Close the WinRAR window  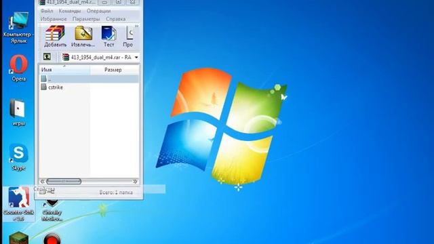click(x=133, y=2)
